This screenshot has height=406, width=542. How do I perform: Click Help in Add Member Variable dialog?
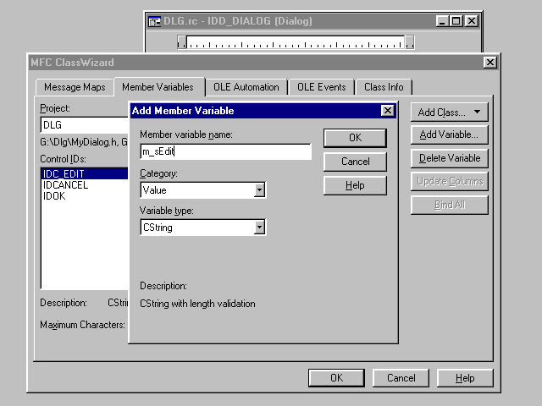click(355, 185)
